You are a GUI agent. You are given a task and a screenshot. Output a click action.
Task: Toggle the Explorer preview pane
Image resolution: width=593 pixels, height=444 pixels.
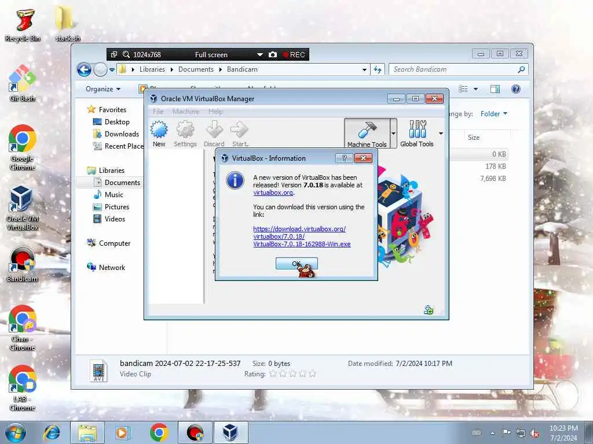pos(495,89)
